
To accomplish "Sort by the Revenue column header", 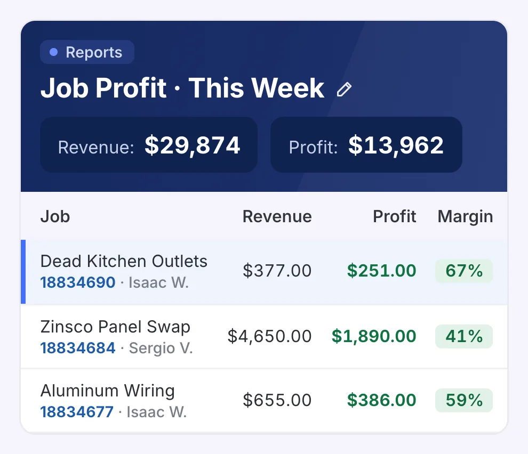I will tap(277, 216).
